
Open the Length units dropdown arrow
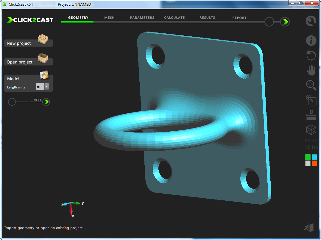47,87
